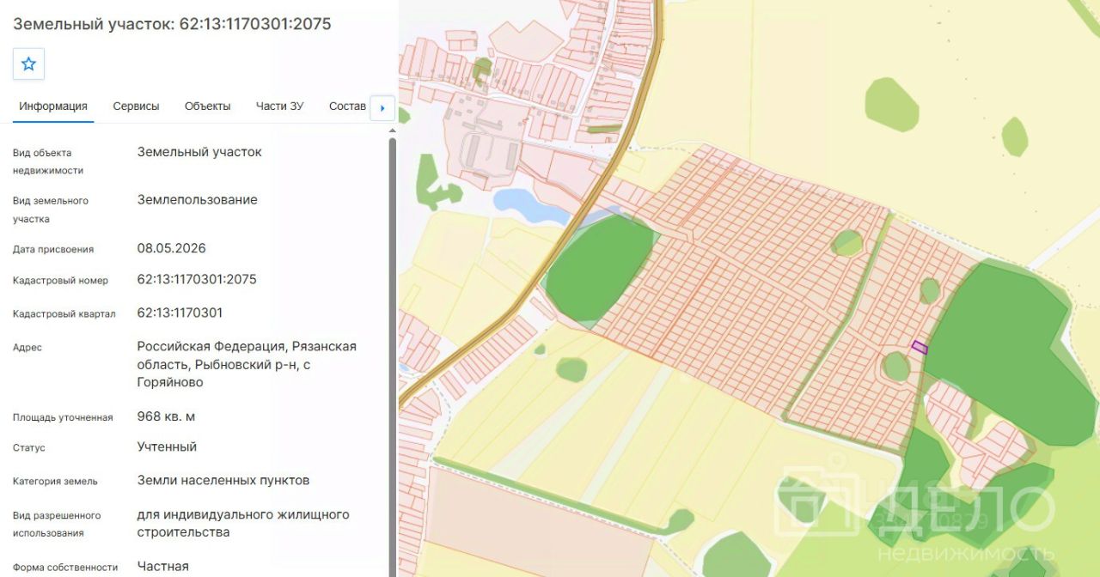
Task: Click cadastral number value 62:13:1170301:2075
Action: click(x=197, y=279)
